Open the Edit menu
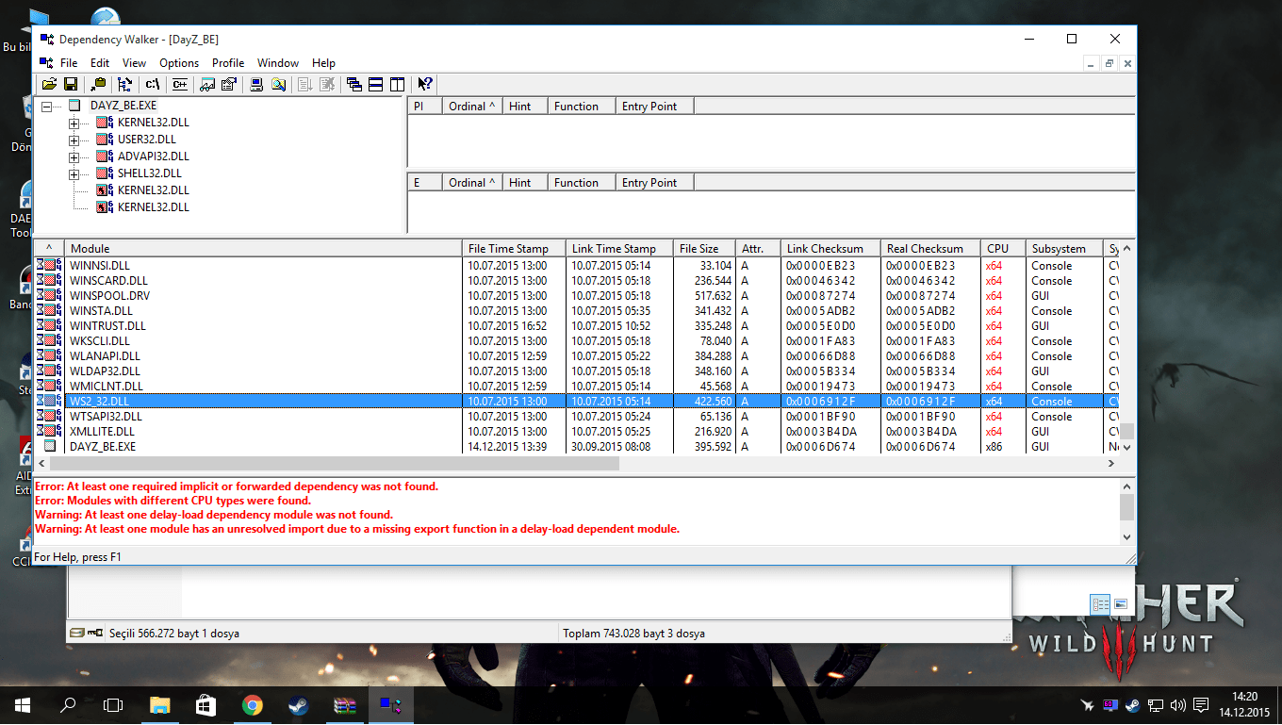The height and width of the screenshot is (725, 1282). point(100,63)
